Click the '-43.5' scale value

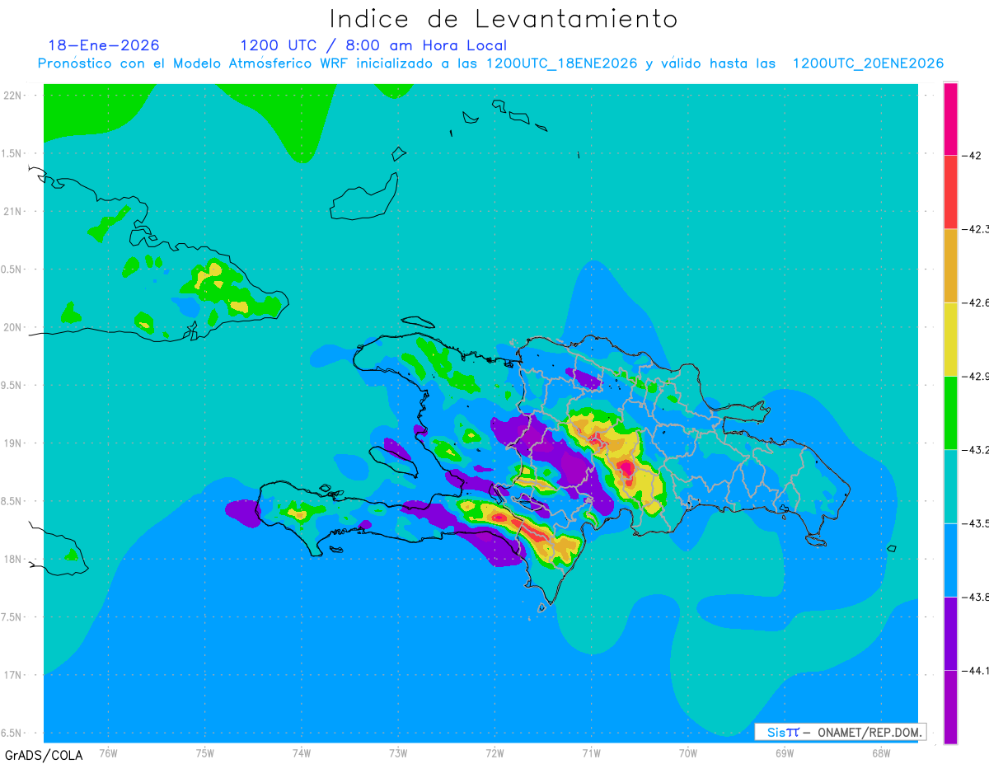point(975,523)
